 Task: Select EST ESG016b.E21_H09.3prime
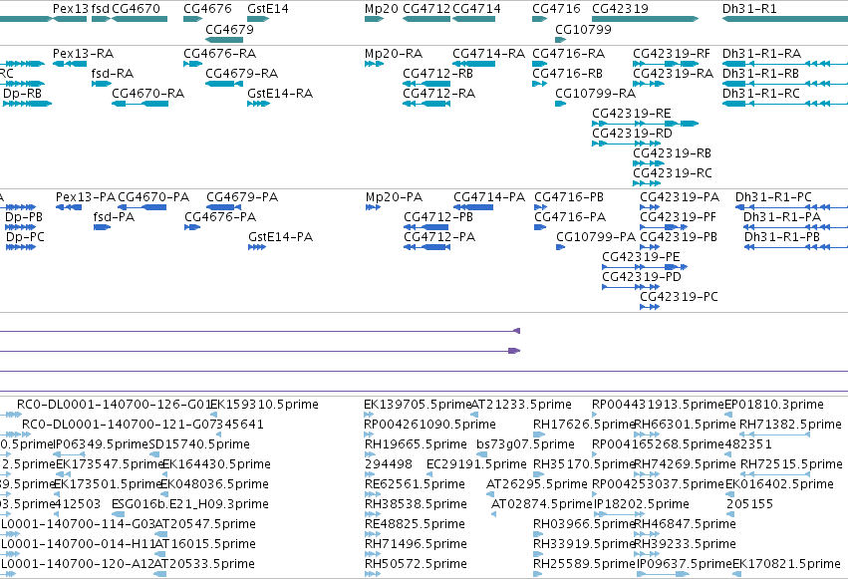pos(118,514)
